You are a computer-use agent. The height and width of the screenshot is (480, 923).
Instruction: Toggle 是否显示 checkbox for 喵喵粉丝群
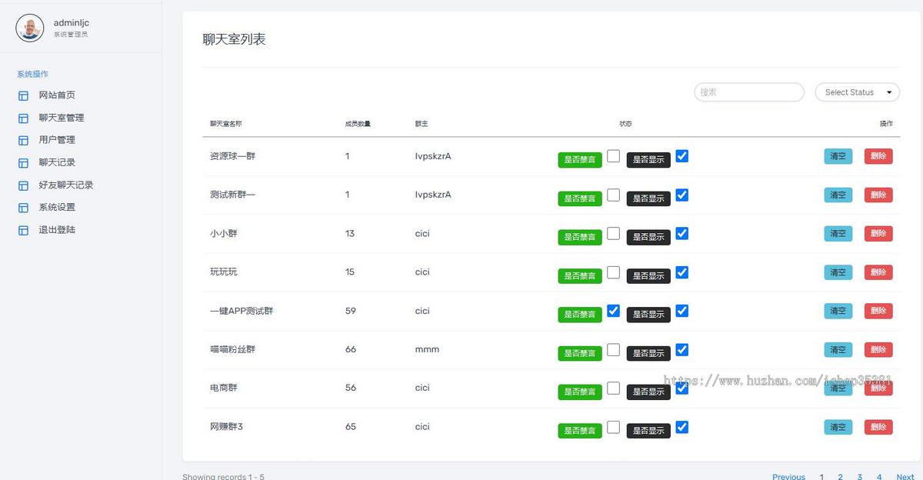click(681, 349)
